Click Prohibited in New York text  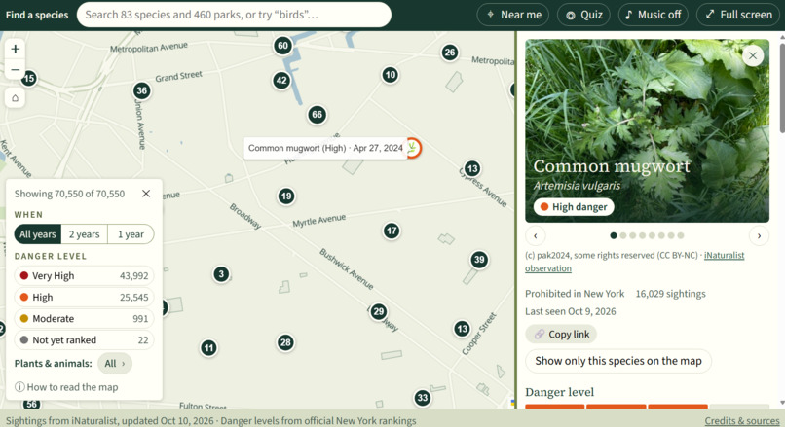(x=575, y=294)
